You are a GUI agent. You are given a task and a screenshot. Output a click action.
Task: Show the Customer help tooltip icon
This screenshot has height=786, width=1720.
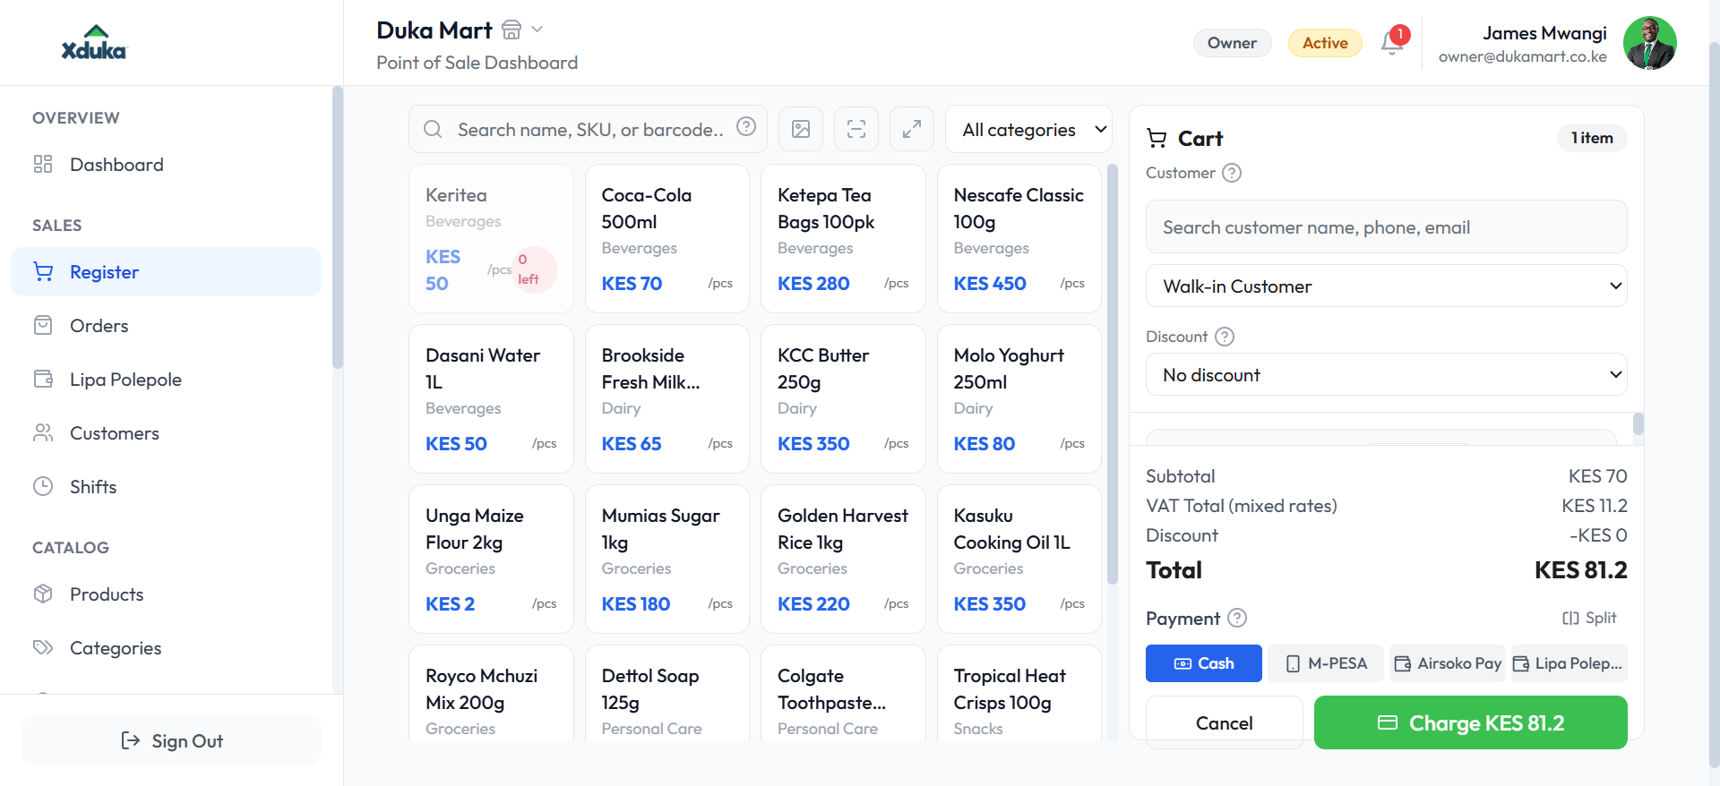(x=1232, y=173)
